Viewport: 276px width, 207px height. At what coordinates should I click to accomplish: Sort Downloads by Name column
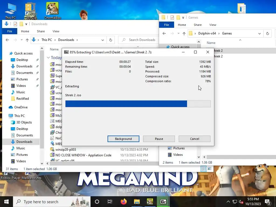[x=54, y=49]
